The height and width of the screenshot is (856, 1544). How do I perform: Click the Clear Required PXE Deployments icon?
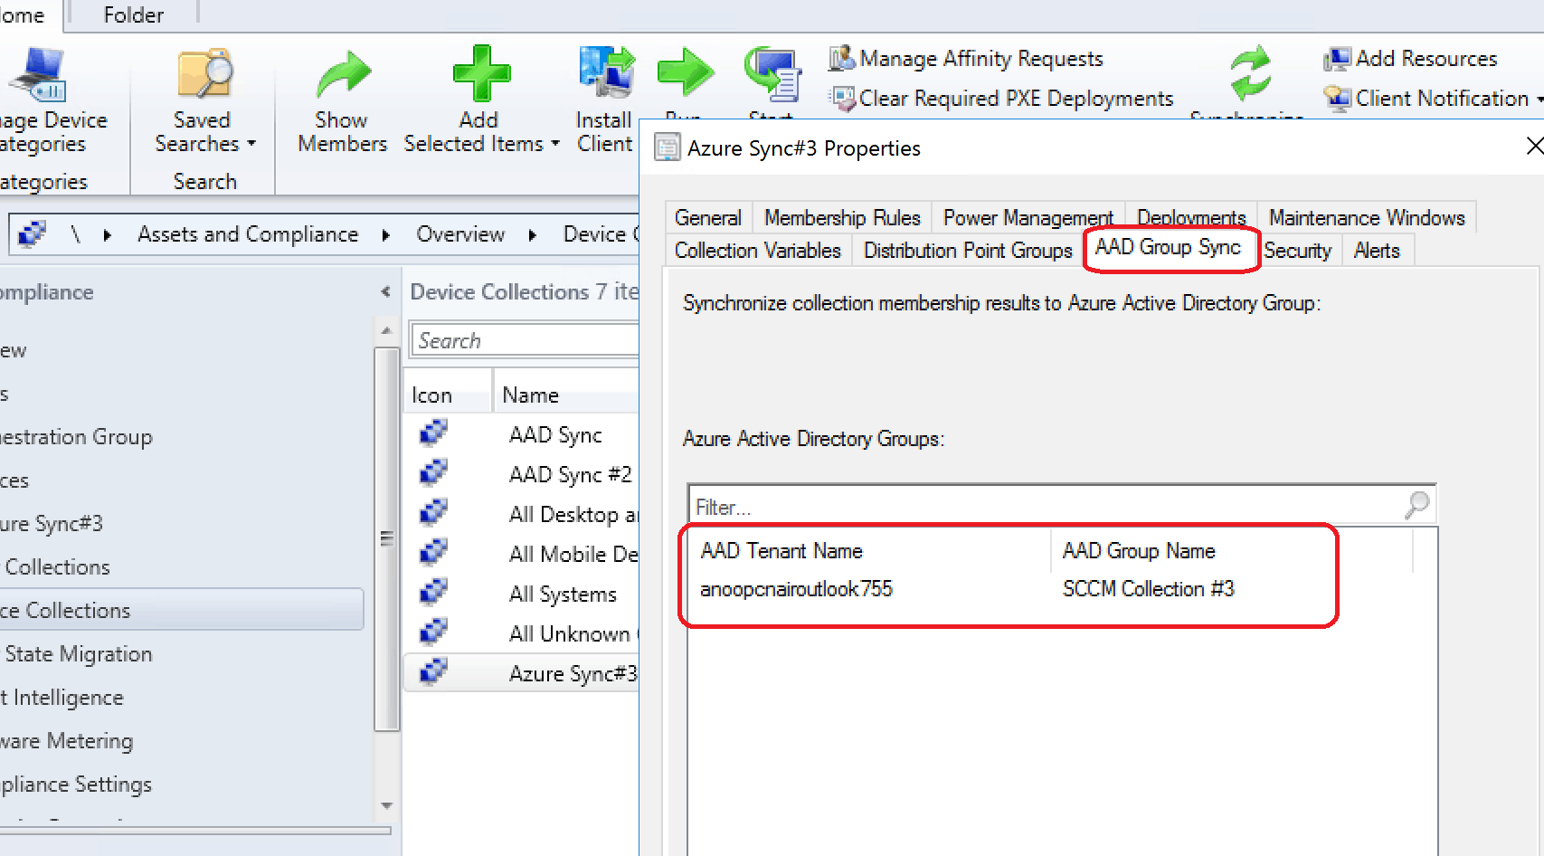(842, 98)
